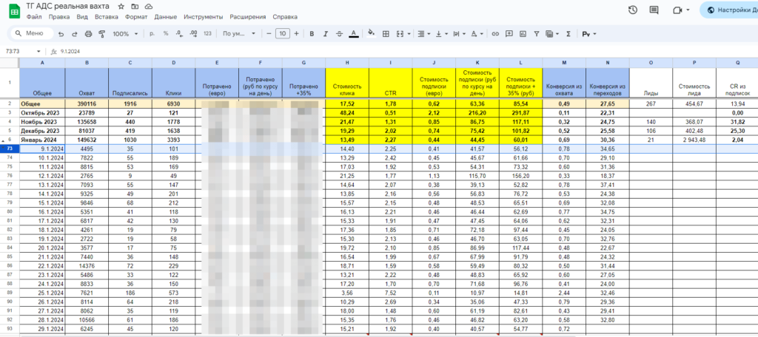The image size is (758, 337).
Task: Open the Расширения menu
Action: [x=249, y=16]
